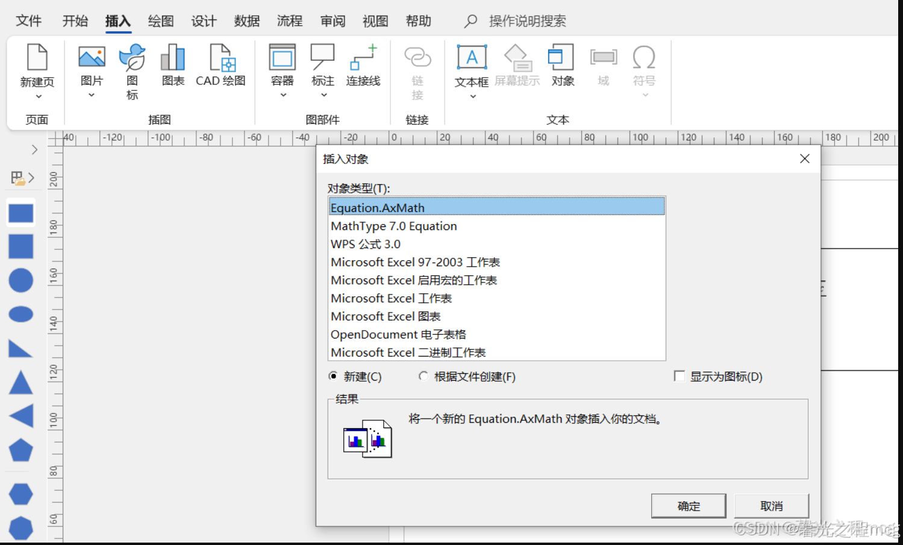Switch to the 绘图 tab
Viewport: 903px width, 545px height.
tap(161, 21)
